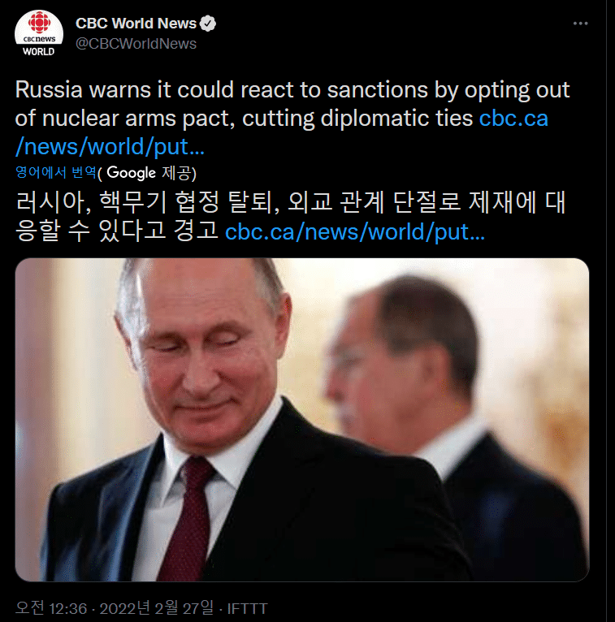Open the IFTTT source label
The image size is (615, 622).
pyautogui.click(x=247, y=608)
